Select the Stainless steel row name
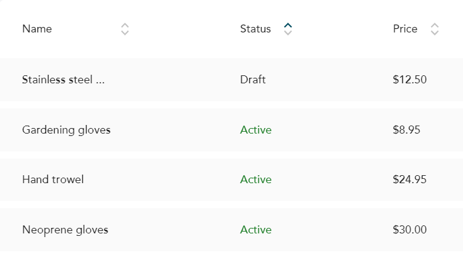 (63, 80)
